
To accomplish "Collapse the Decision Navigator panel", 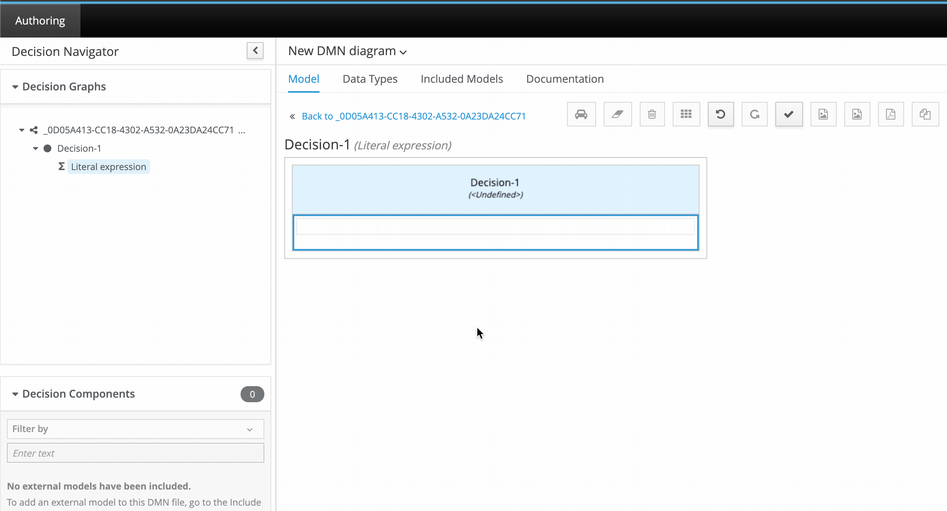I will pos(255,51).
